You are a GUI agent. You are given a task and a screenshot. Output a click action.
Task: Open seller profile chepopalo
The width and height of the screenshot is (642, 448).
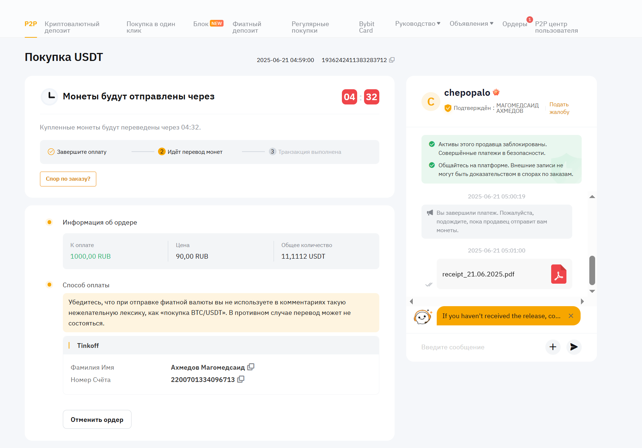[467, 93]
